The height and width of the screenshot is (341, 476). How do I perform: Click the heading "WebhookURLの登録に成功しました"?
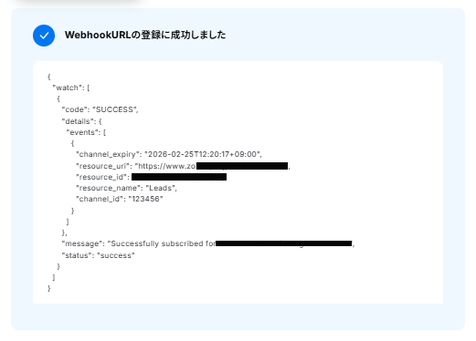click(145, 35)
